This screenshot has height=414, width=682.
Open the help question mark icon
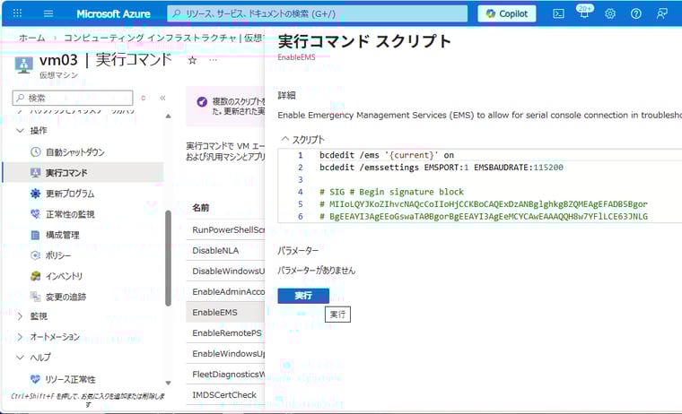coord(636,14)
